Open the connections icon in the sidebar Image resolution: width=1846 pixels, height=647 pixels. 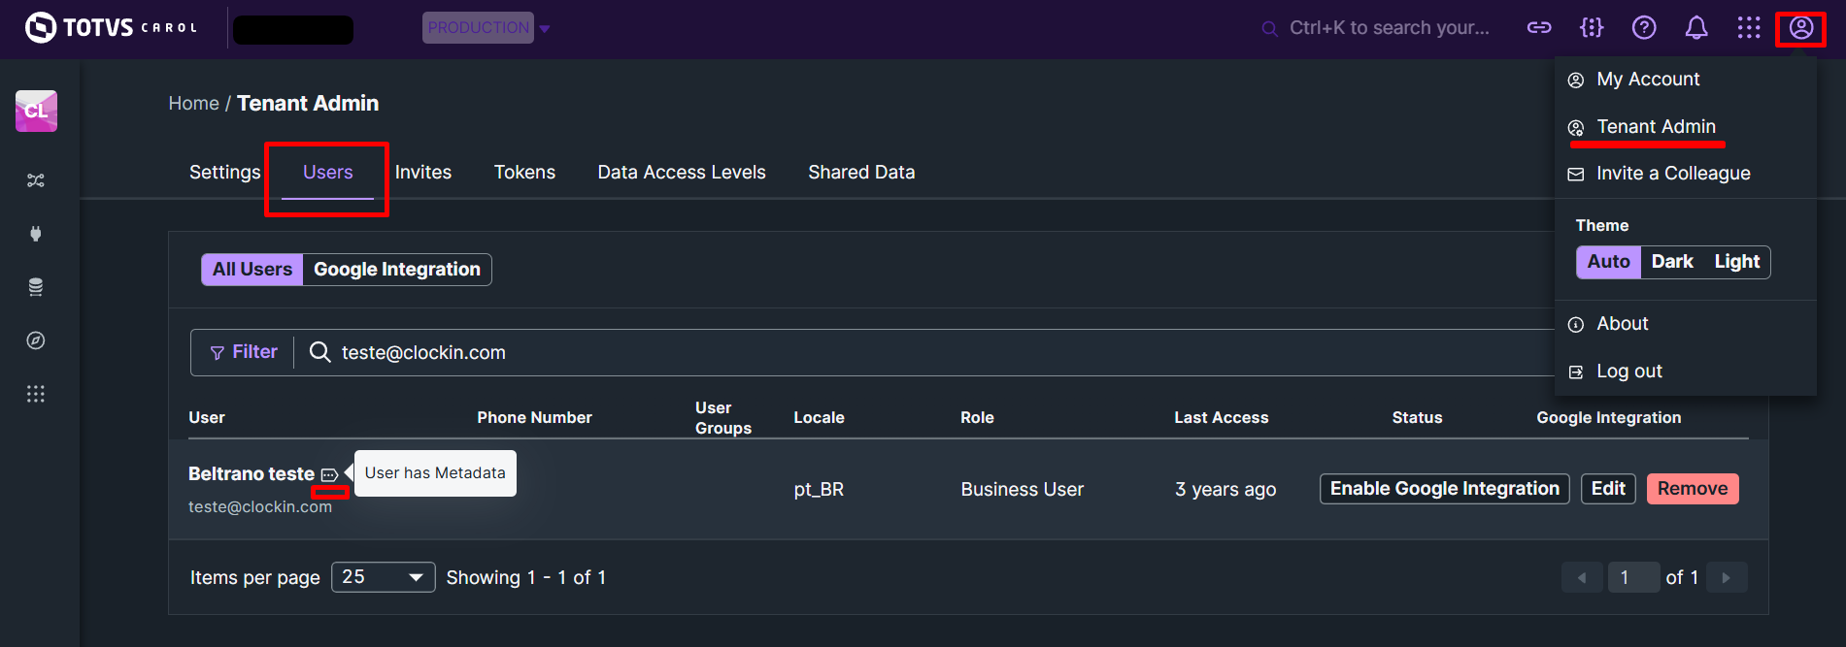[36, 180]
